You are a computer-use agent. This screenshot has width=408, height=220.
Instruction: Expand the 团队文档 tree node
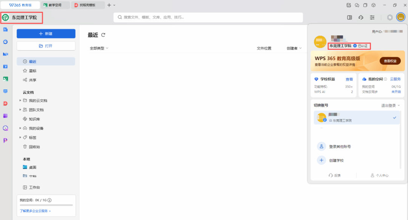coord(20,110)
